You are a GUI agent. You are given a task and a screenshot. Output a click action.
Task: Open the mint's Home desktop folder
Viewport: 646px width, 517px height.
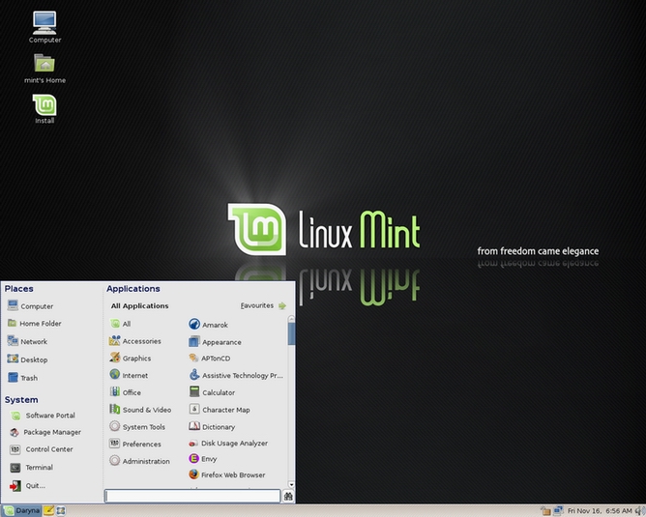tap(44, 69)
